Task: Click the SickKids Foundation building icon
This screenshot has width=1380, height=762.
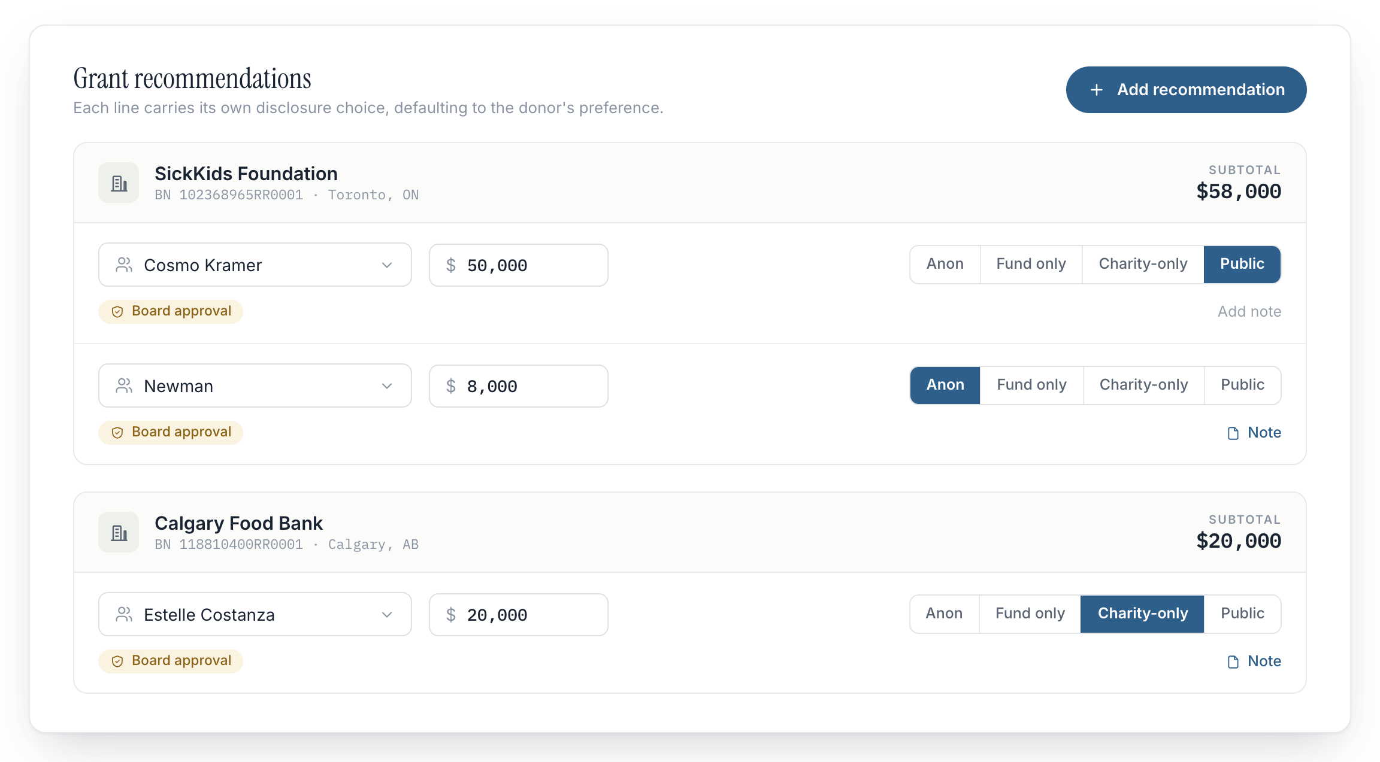Action: (x=119, y=183)
